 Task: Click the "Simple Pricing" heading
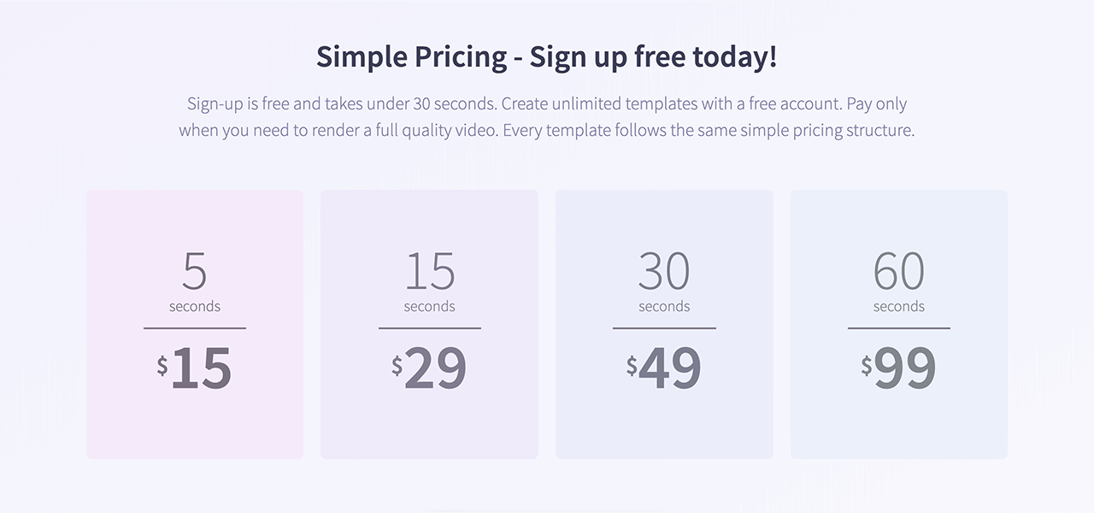546,57
